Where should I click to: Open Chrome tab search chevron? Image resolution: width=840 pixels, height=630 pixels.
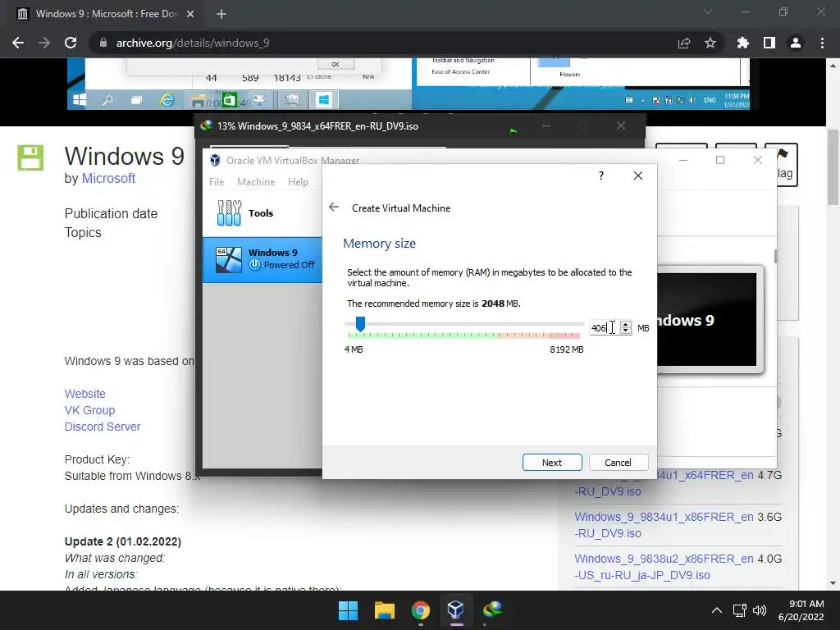[708, 11]
